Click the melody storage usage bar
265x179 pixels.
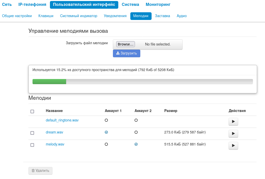(143, 82)
